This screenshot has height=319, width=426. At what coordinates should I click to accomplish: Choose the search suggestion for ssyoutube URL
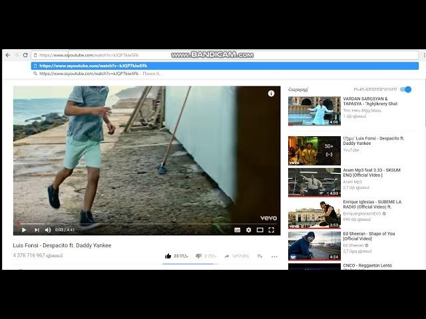tap(225, 74)
